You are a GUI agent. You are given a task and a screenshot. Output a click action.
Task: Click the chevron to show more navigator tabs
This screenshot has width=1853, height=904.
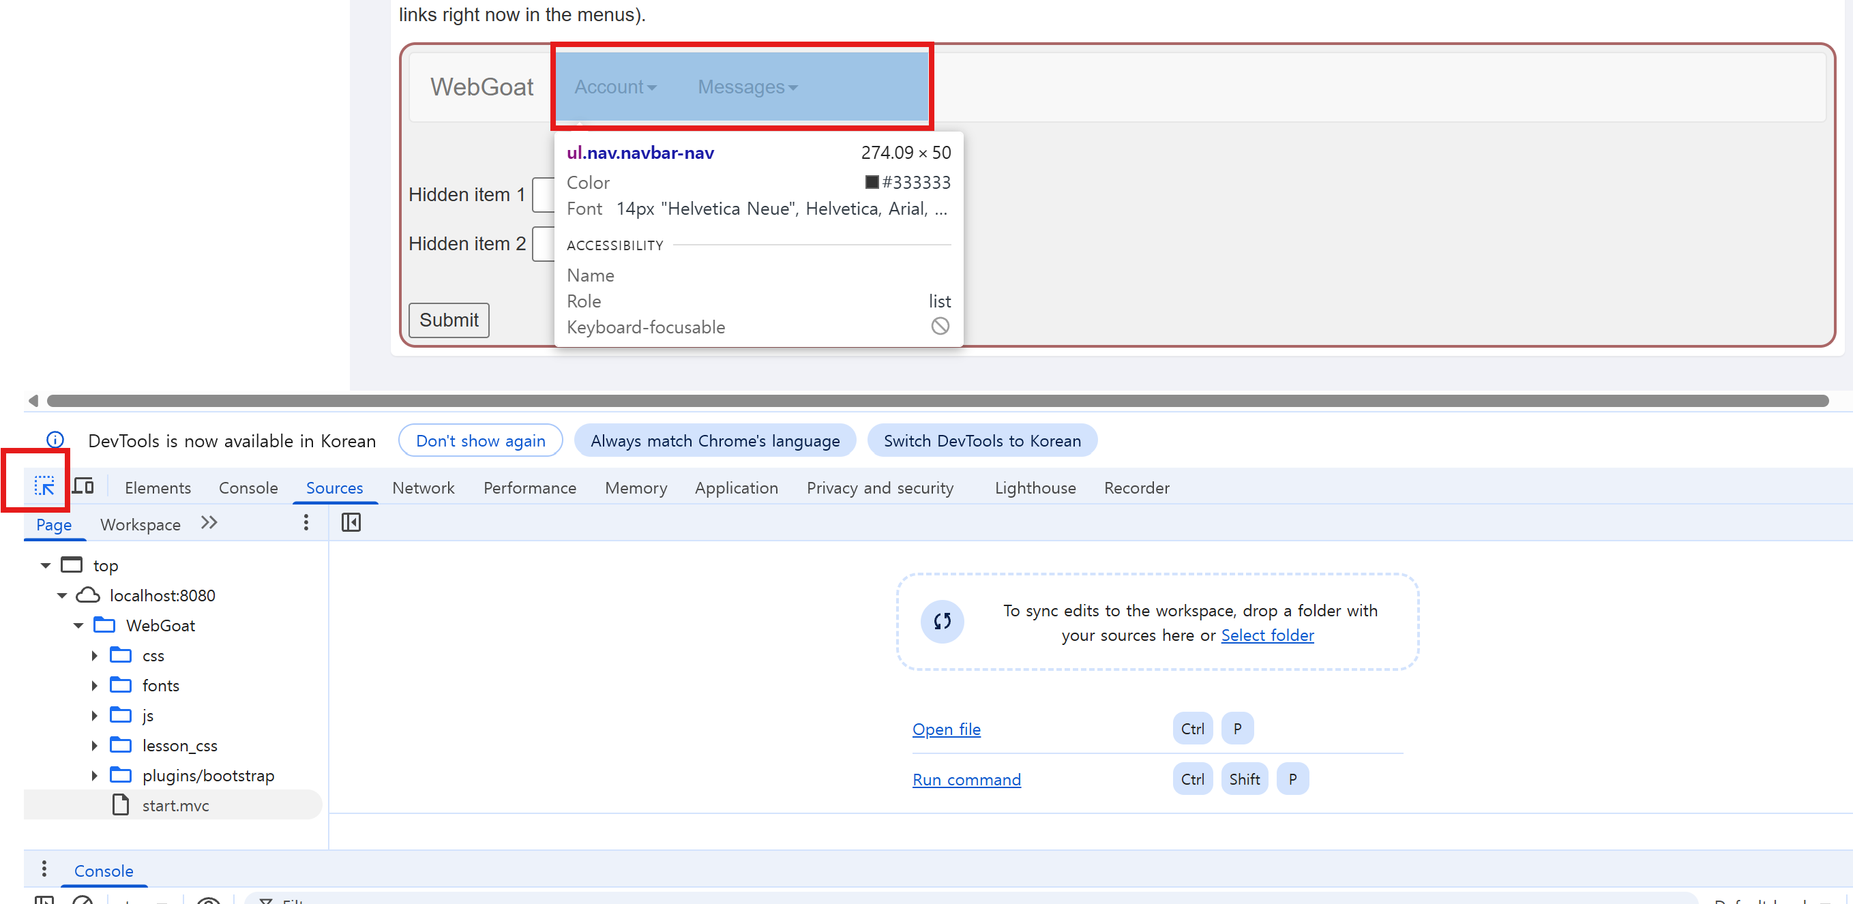click(x=209, y=523)
